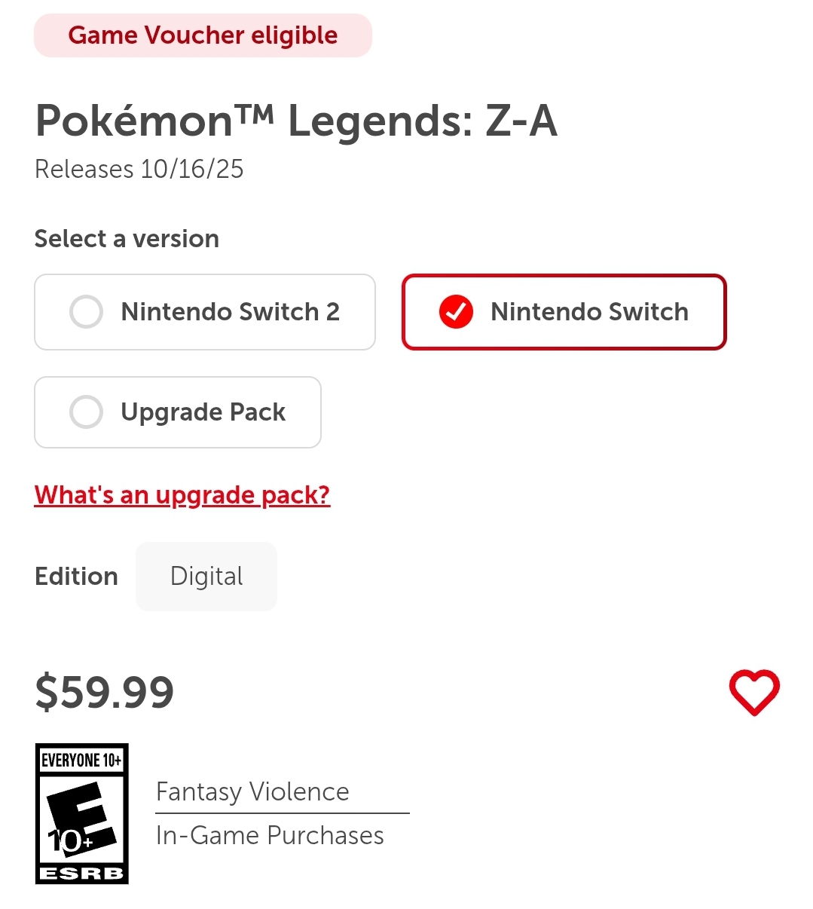
Task: Click the Fantasy Violence content descriptor
Action: click(252, 792)
